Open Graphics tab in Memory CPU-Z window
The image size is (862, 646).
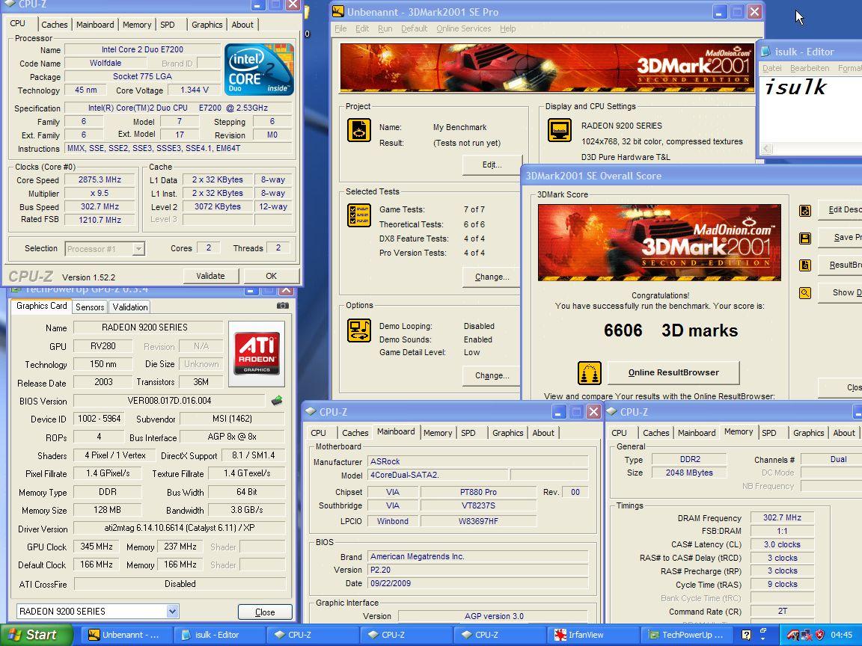(808, 433)
